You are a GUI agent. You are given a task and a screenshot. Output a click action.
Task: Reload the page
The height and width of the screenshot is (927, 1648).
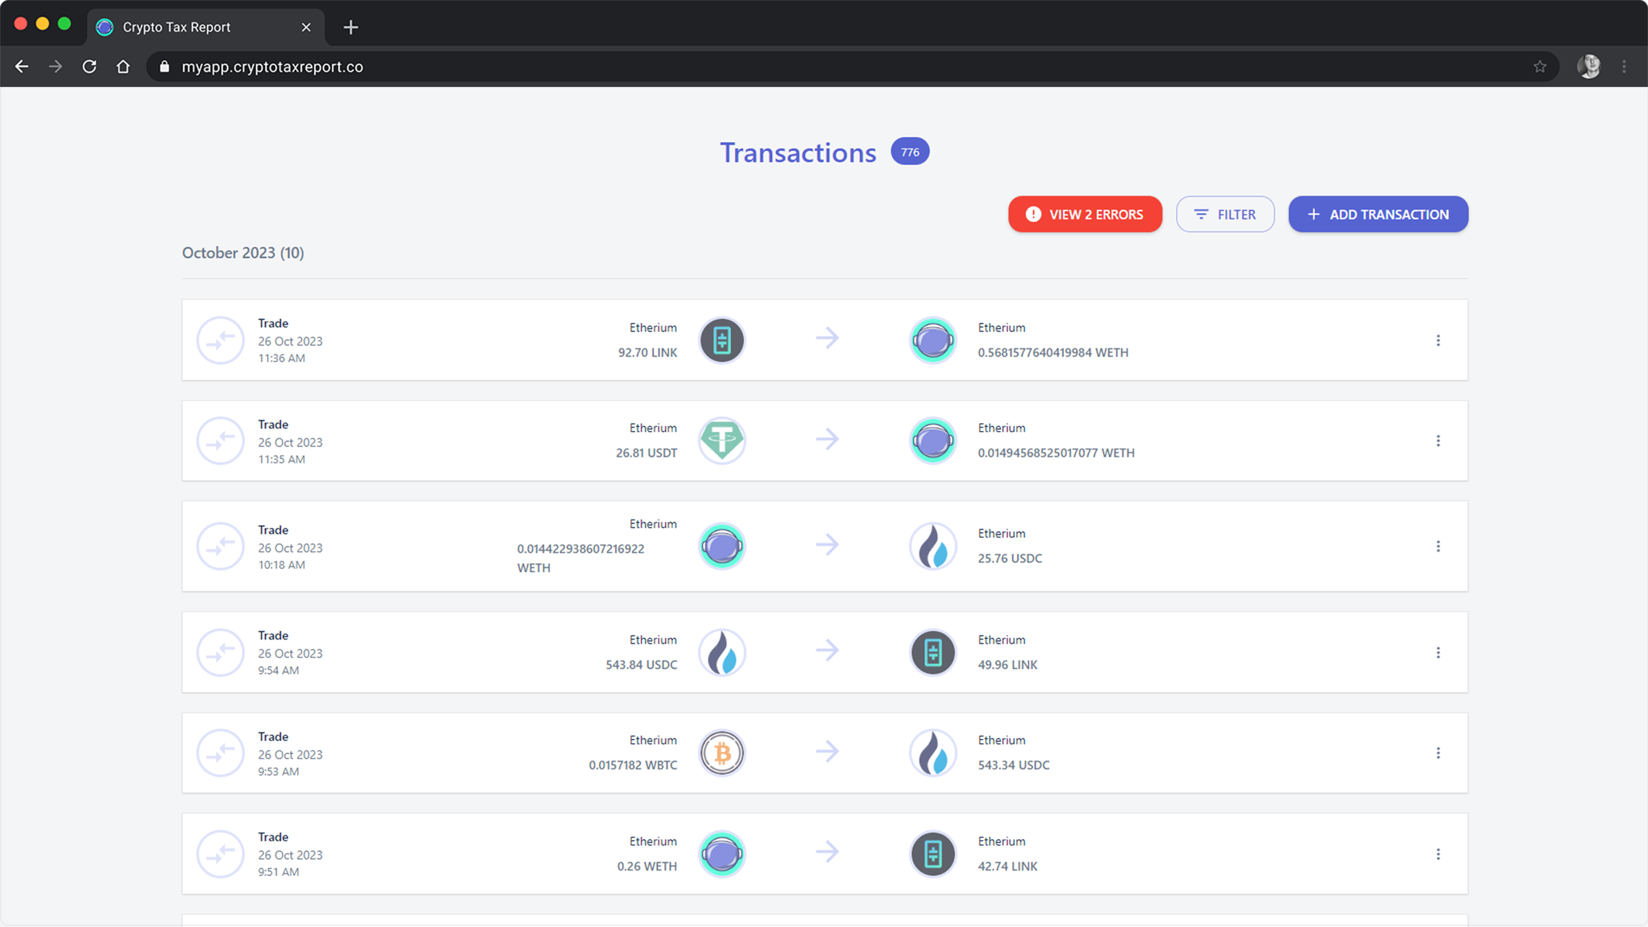click(x=90, y=67)
